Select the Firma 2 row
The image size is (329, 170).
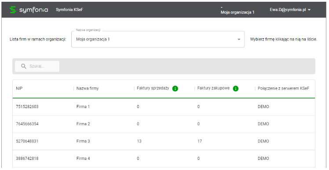pyautogui.click(x=164, y=124)
